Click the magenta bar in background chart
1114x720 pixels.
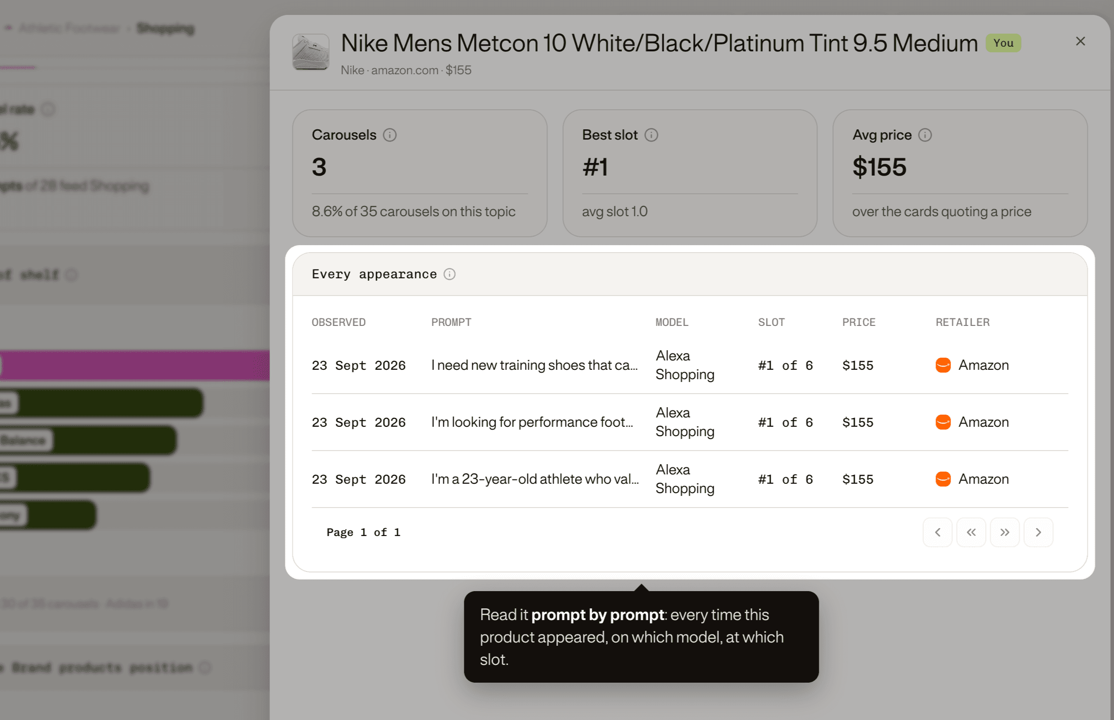coord(135,365)
